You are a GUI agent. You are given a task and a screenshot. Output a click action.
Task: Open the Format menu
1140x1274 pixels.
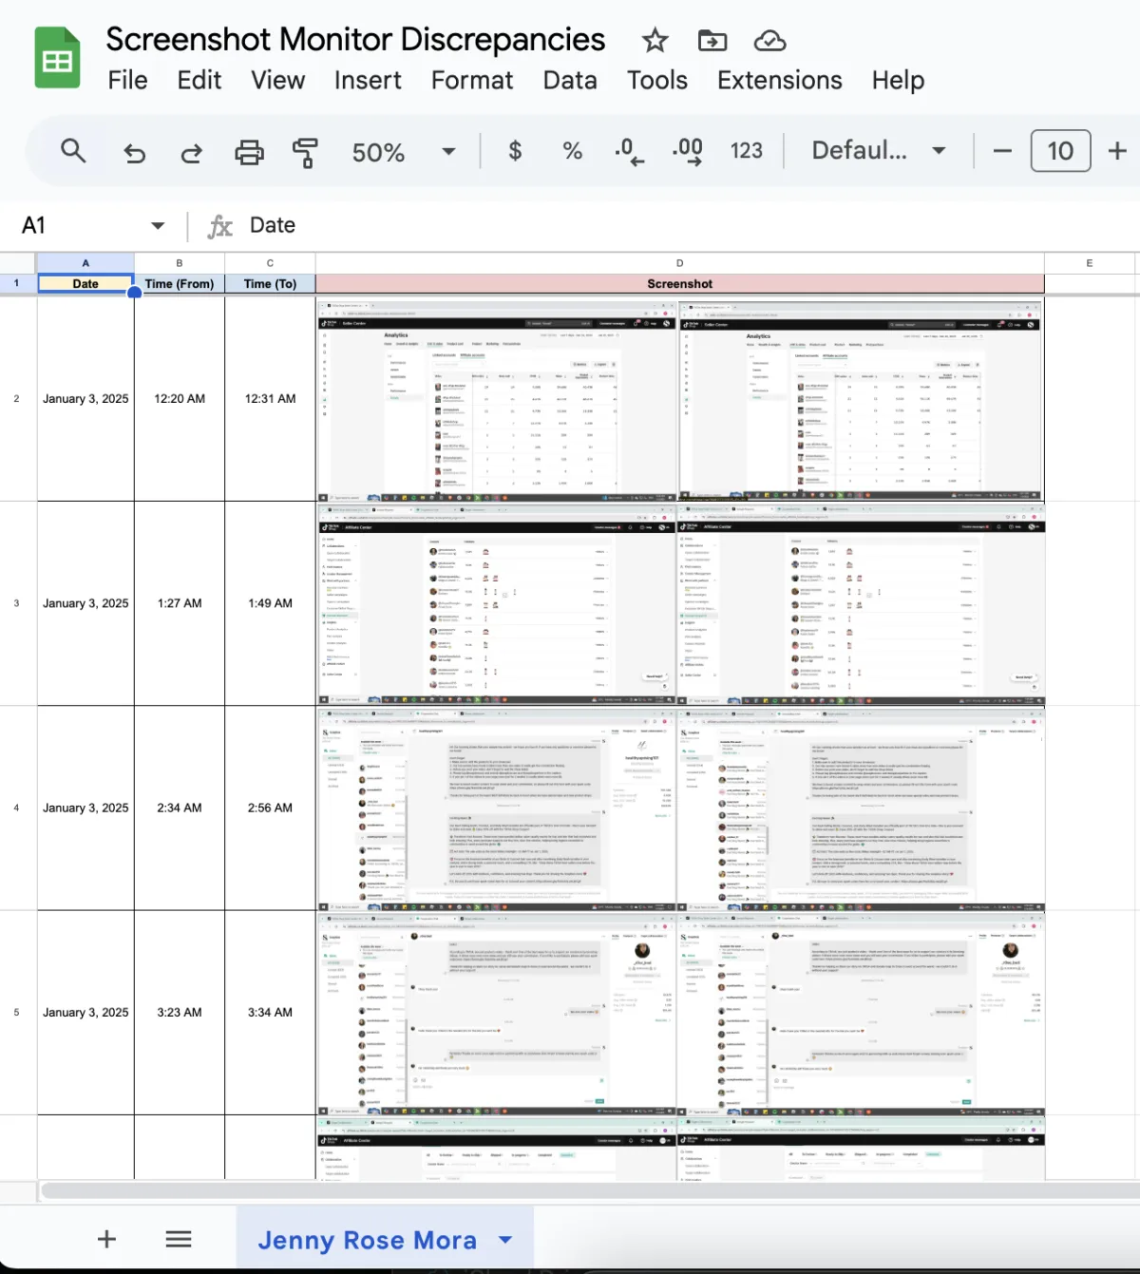point(472,81)
